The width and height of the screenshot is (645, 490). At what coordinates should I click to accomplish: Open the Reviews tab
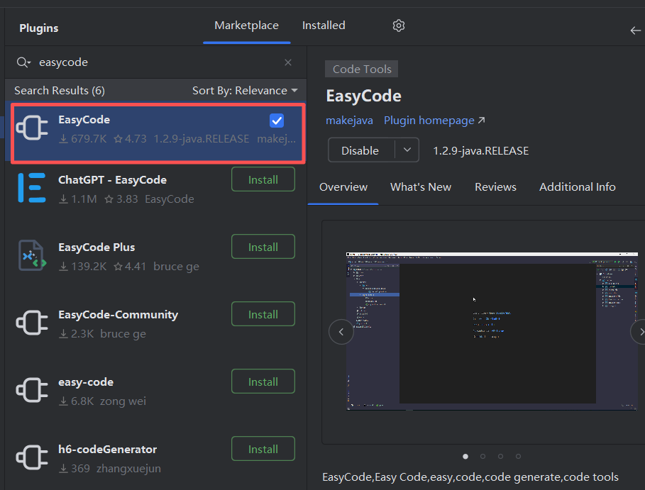[x=495, y=187]
